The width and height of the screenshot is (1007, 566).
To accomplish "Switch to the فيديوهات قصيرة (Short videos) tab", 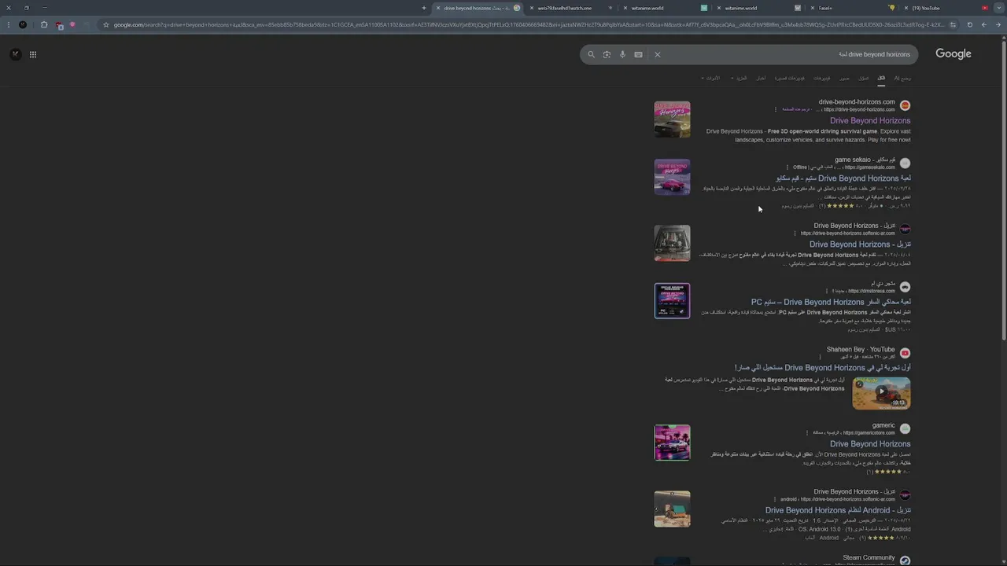I will coord(790,78).
